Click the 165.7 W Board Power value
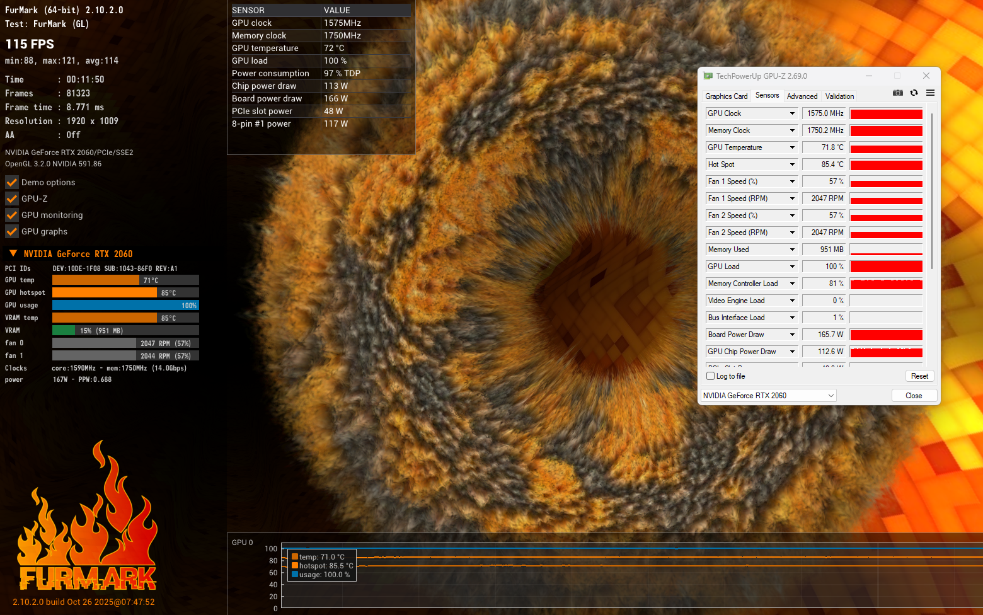Image resolution: width=983 pixels, height=615 pixels. (x=824, y=335)
